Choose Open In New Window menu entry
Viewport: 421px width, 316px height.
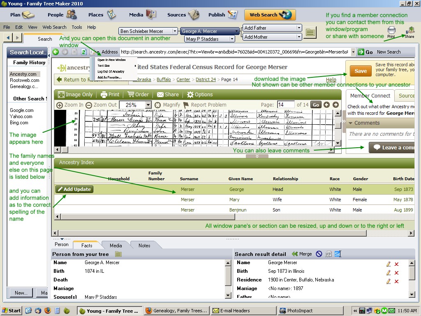pos(111,60)
